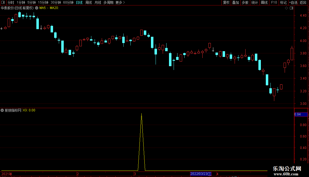Click the month 2 marker on time axis

[78, 174]
